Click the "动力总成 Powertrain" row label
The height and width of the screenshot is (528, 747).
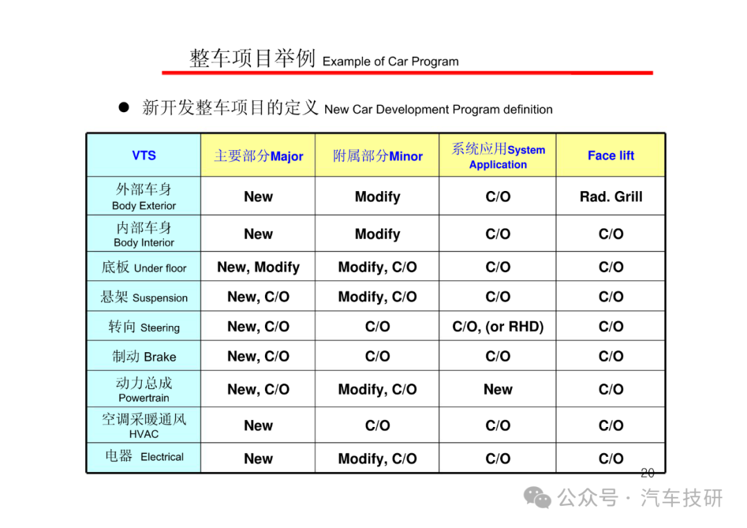pos(144,390)
